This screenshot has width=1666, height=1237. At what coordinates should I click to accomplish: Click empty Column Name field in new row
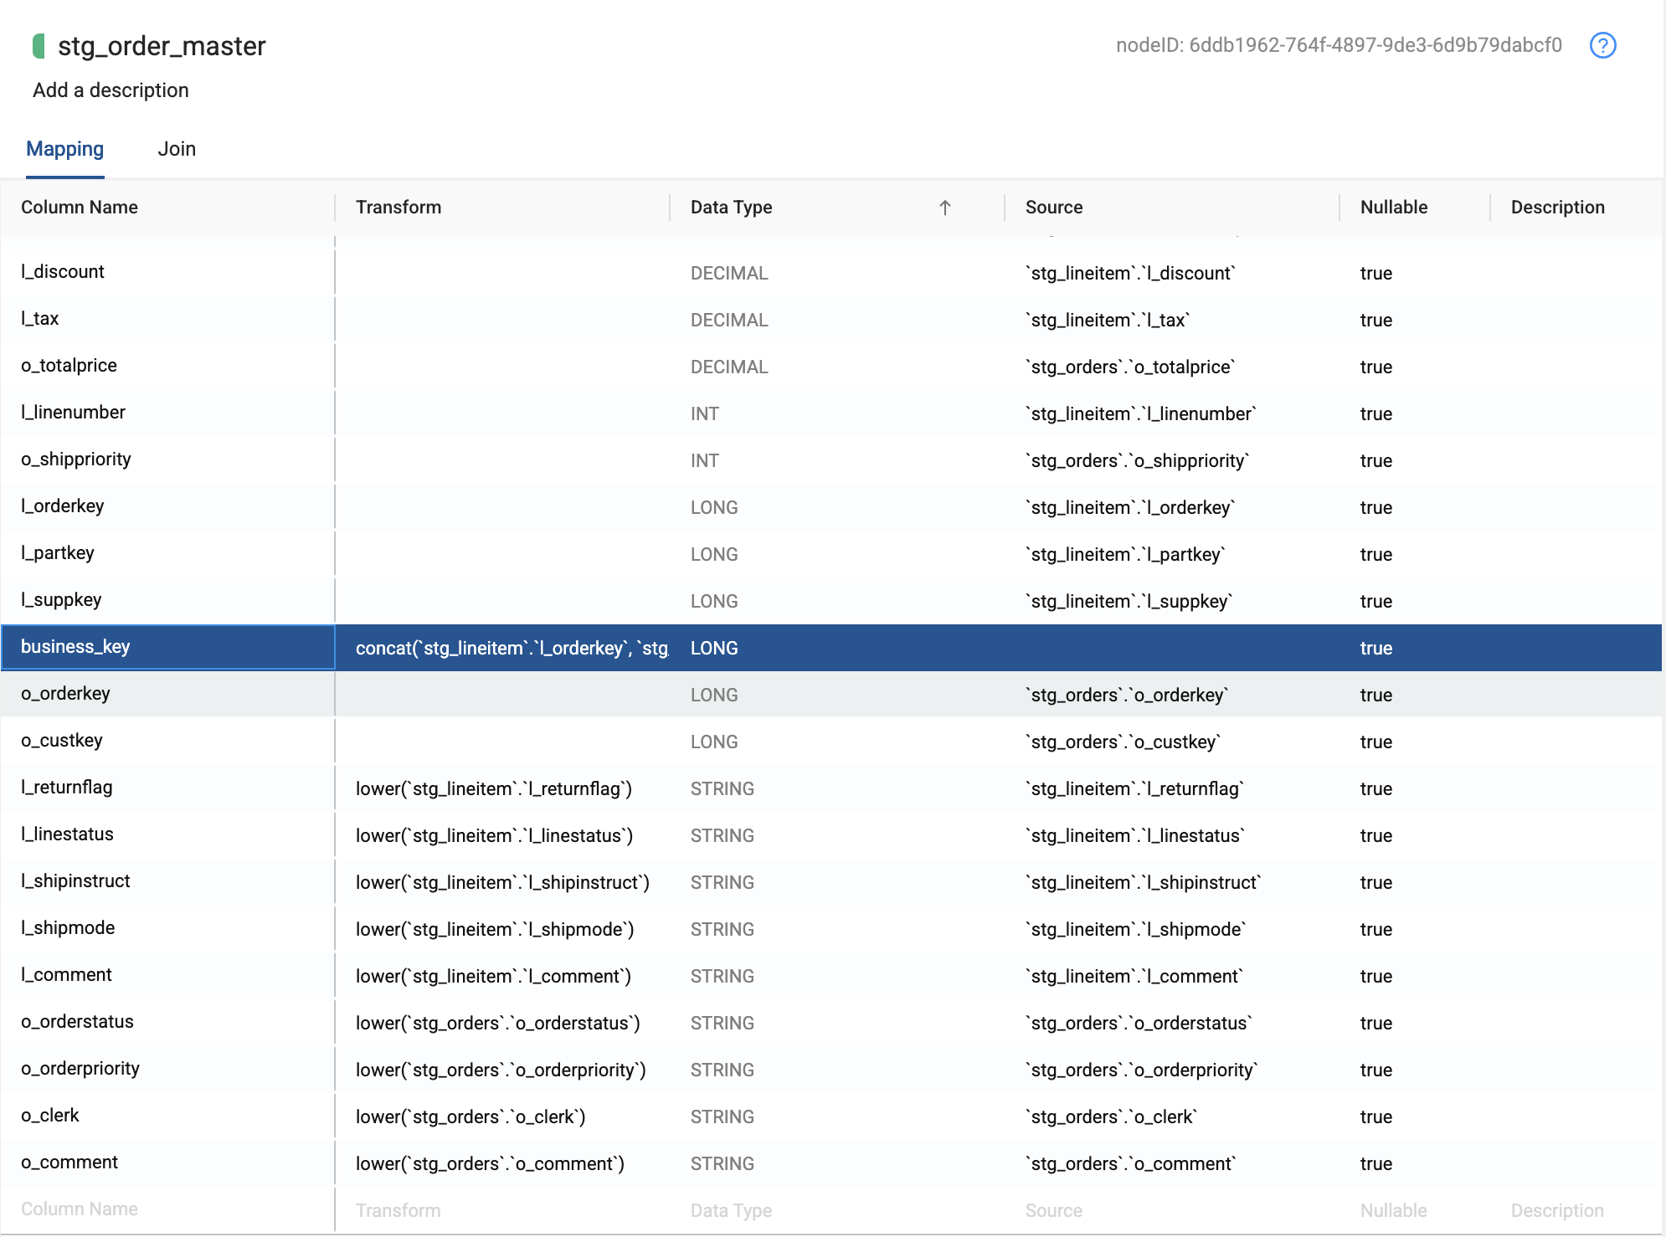167,1209
